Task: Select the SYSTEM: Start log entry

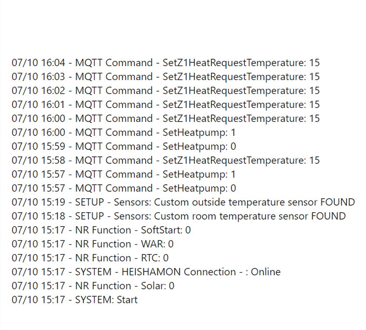Action: tap(74, 300)
